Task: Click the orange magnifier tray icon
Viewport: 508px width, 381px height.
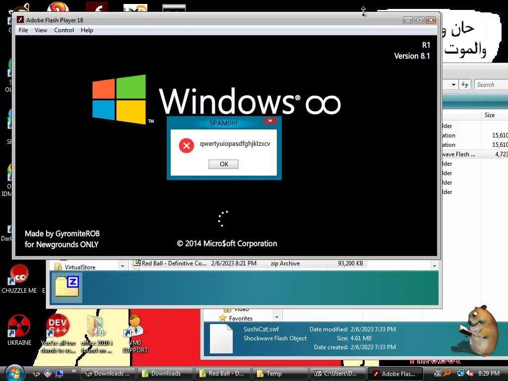Action: [447, 373]
